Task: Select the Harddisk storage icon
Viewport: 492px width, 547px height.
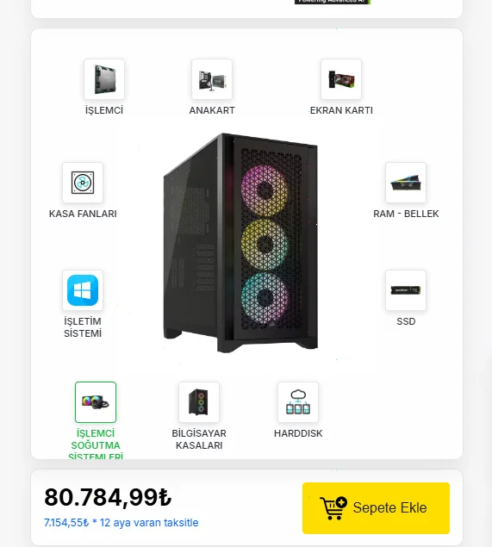Action: (298, 402)
